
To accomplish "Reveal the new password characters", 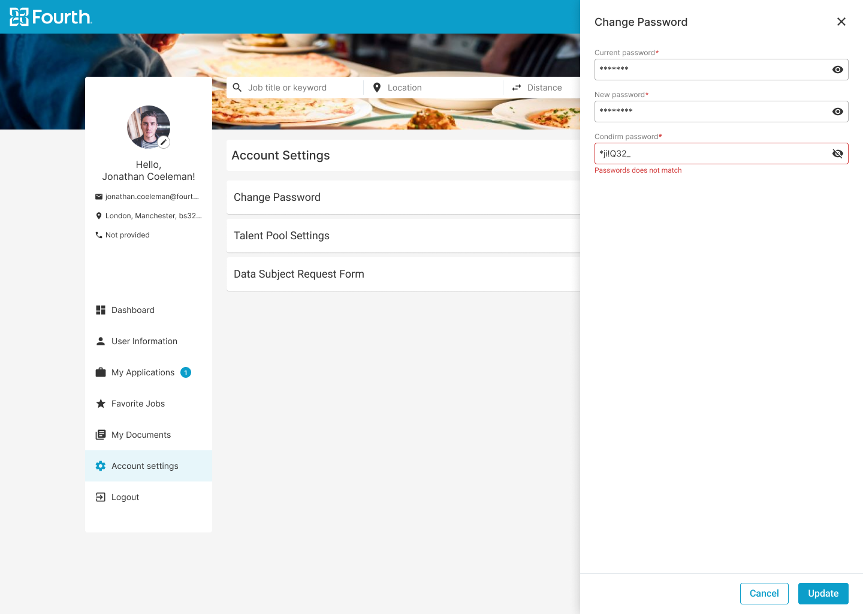I will pos(837,112).
